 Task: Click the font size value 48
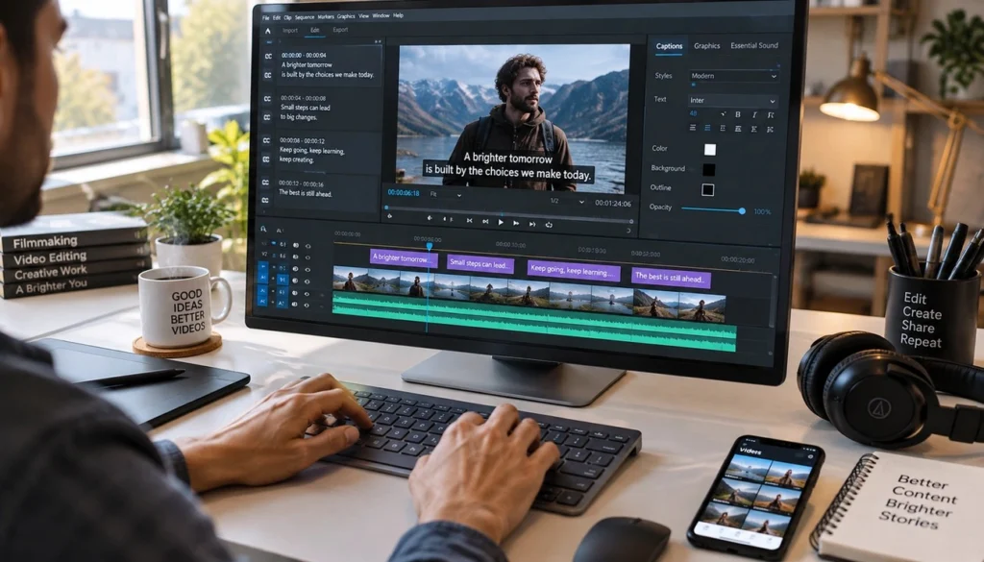click(x=693, y=113)
